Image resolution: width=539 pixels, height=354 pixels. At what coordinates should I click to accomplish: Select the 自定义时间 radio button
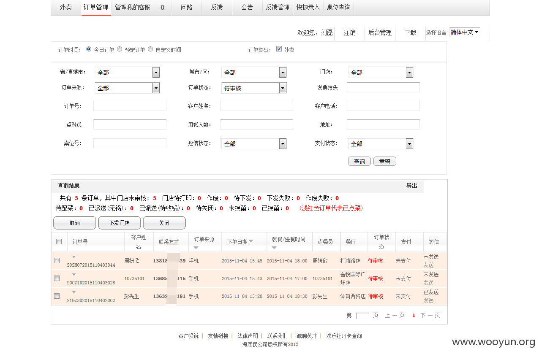tap(150, 49)
